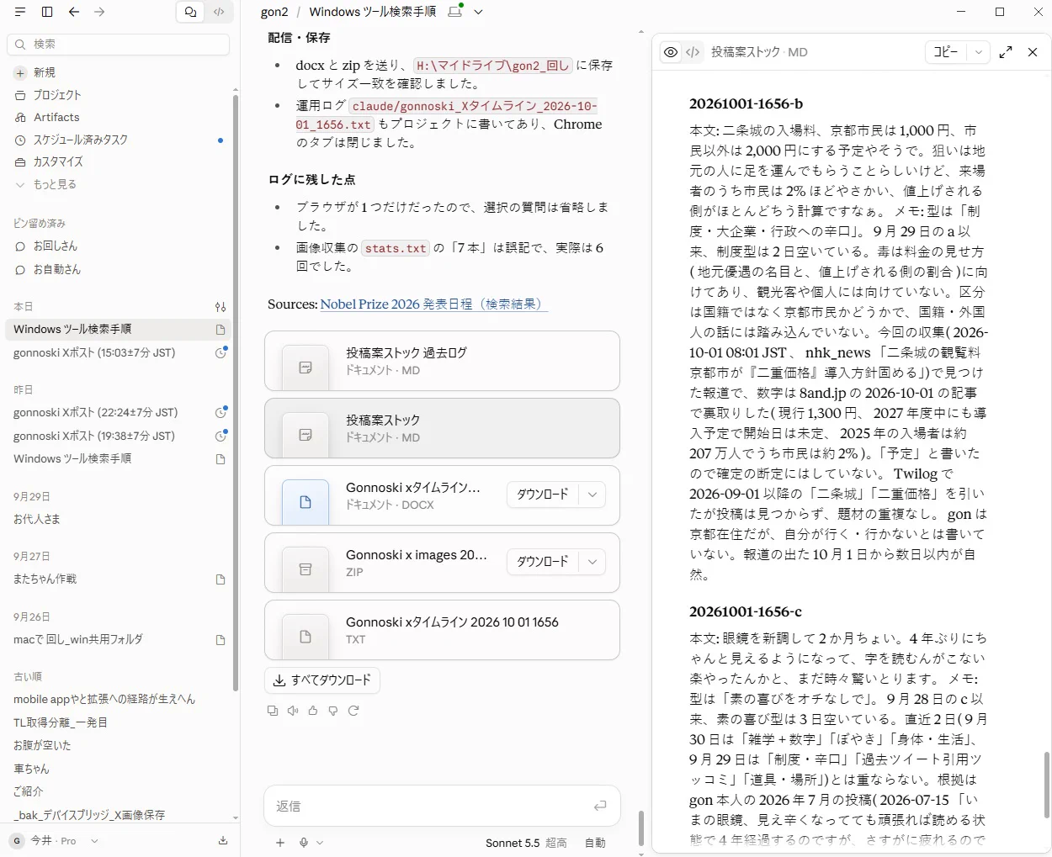Open the お代人さま chat
The image size is (1052, 857).
119,519
